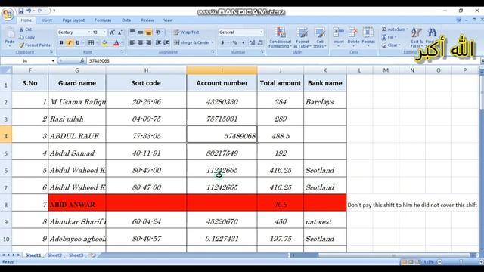The height and width of the screenshot is (272, 484).
Task: Toggle Italic formatting
Action: [x=70, y=42]
